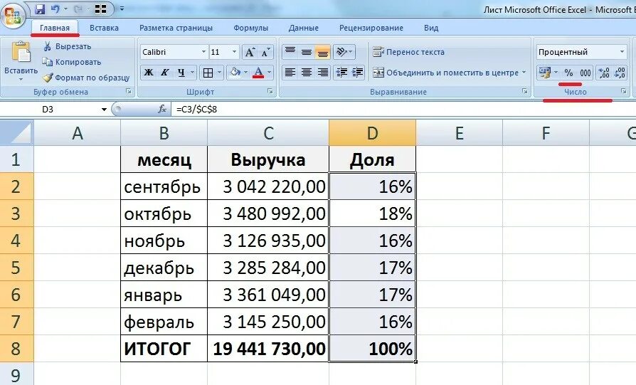The image size is (636, 385).
Task: Toggle bold formatting with the Ж button
Action: click(x=149, y=73)
